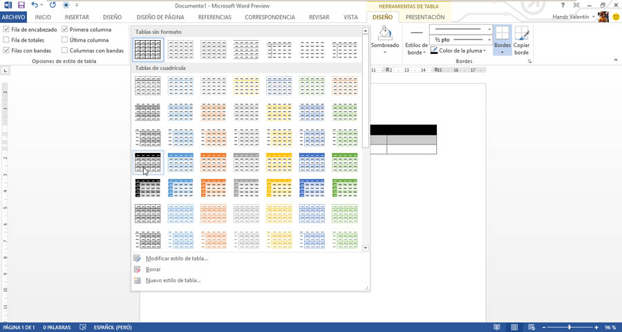
Task: Uncheck the Fila de encabezado checkbox
Action: (6, 30)
